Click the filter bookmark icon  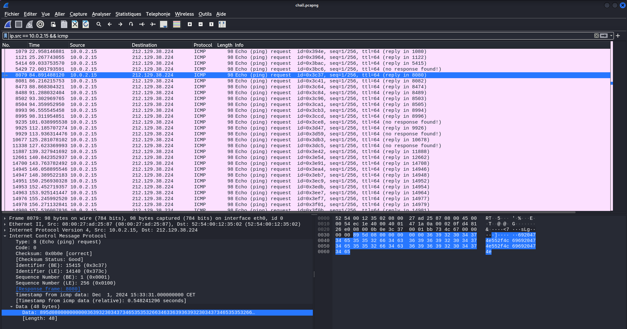(6, 36)
